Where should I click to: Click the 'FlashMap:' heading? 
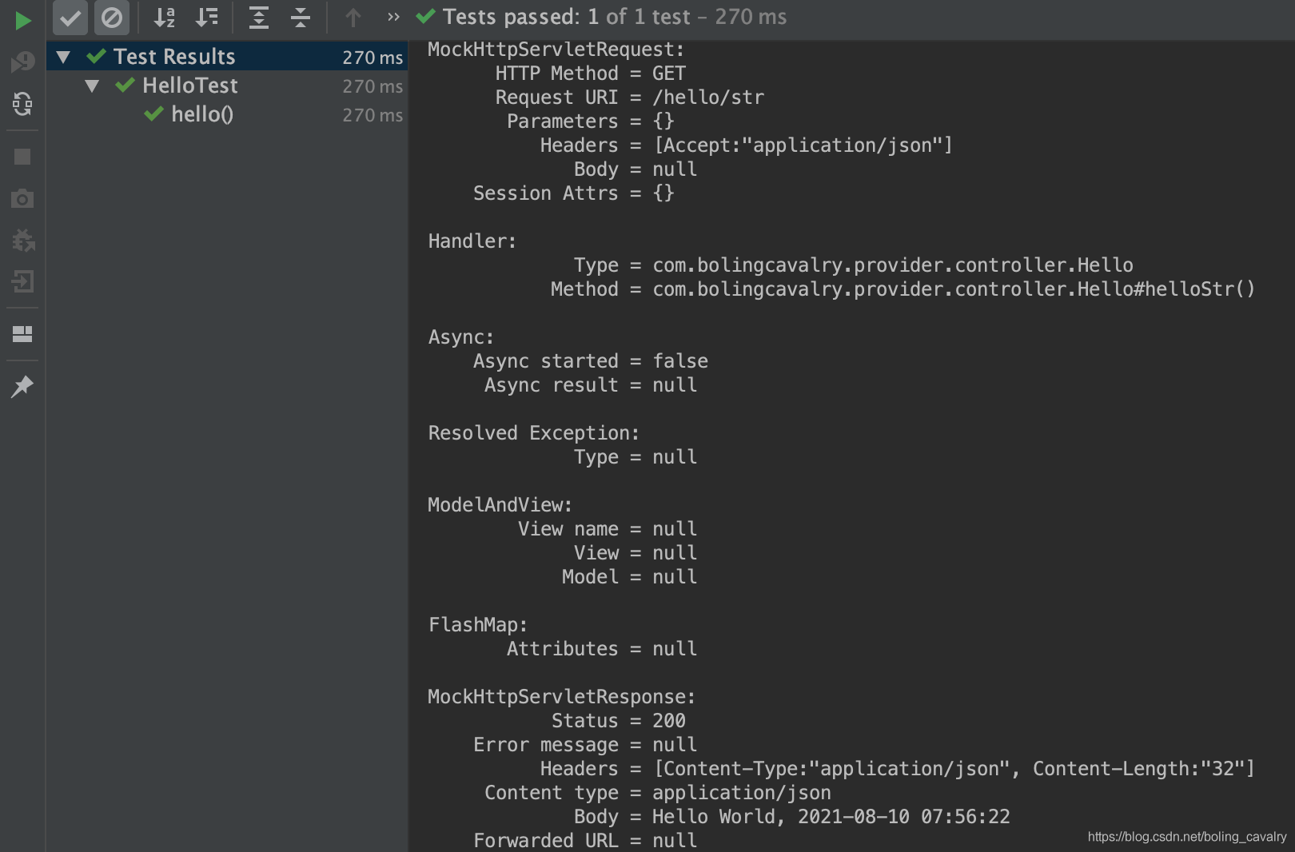tap(477, 625)
